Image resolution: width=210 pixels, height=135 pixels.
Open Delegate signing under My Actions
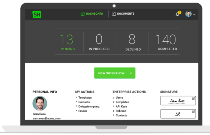(x=89, y=106)
